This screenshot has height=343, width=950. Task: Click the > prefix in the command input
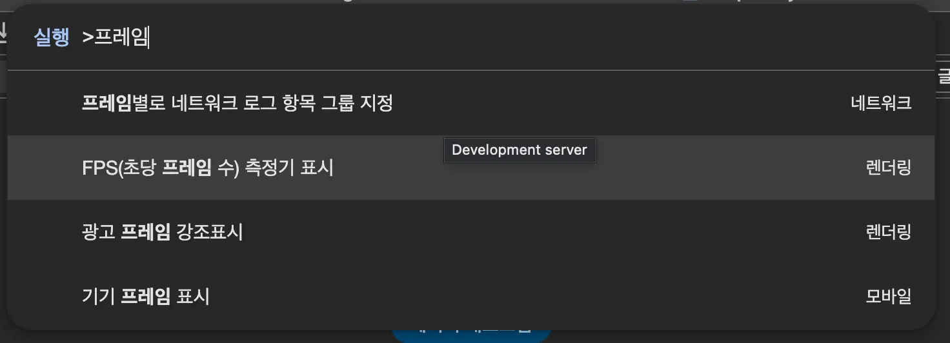(x=88, y=38)
